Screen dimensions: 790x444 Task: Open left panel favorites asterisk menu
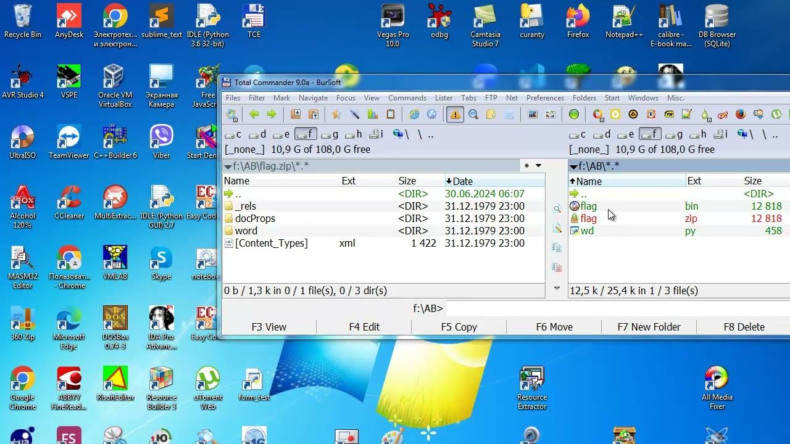point(526,166)
